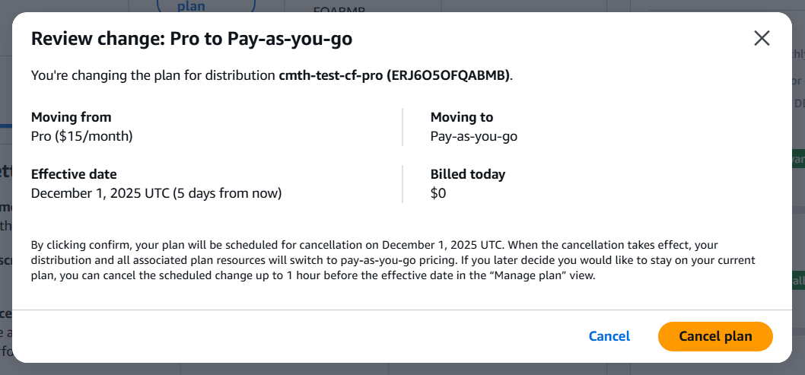This screenshot has height=375, width=805.
Task: Click the Effective date label
Action: pos(74,174)
